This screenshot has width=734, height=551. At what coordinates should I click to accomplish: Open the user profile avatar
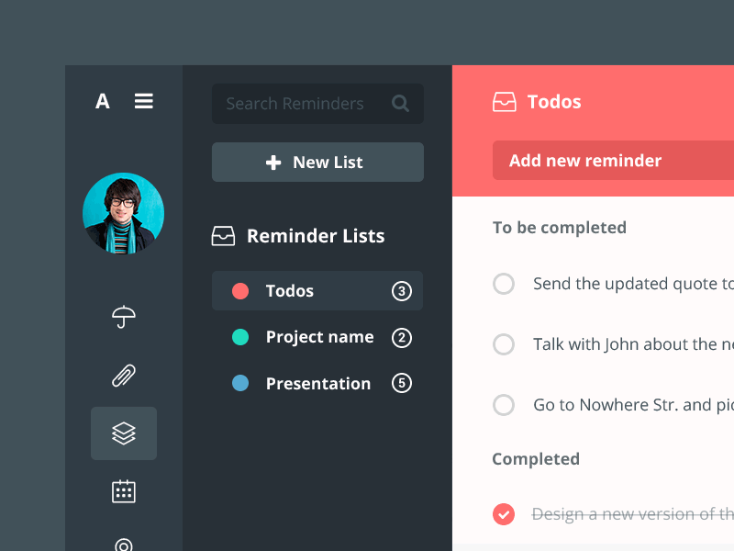(x=124, y=214)
